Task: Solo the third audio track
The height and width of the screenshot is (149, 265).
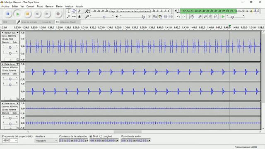Action: (14, 113)
